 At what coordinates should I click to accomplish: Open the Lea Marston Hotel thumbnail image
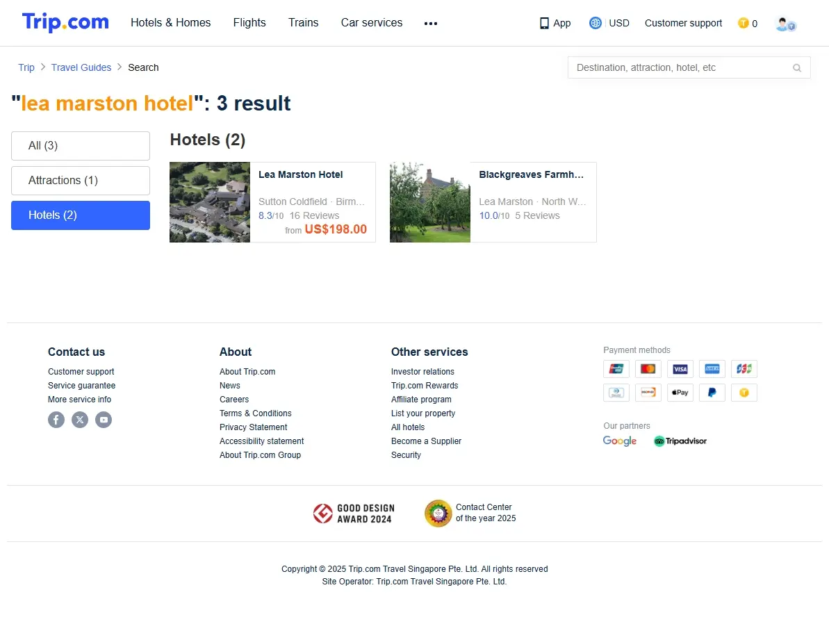(210, 202)
